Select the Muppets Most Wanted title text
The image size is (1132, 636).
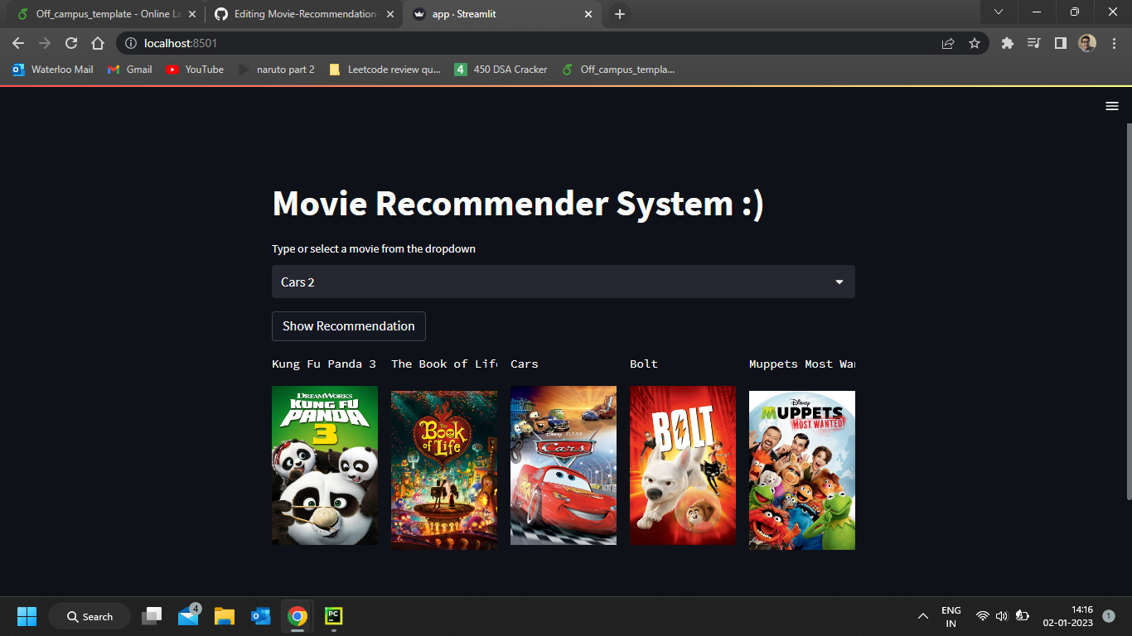coord(802,364)
